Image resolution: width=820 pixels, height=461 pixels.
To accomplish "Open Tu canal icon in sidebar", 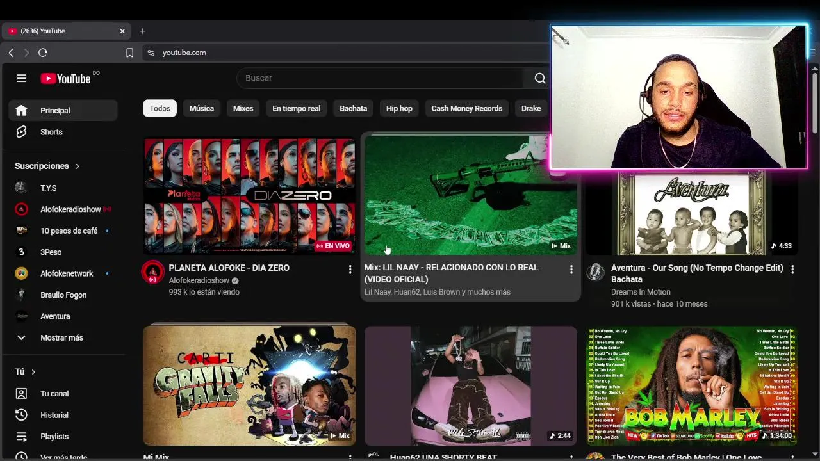I will point(21,394).
